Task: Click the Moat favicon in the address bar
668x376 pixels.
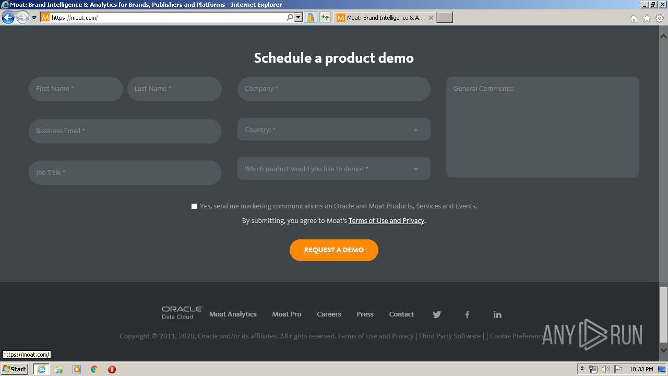Action: pyautogui.click(x=45, y=17)
